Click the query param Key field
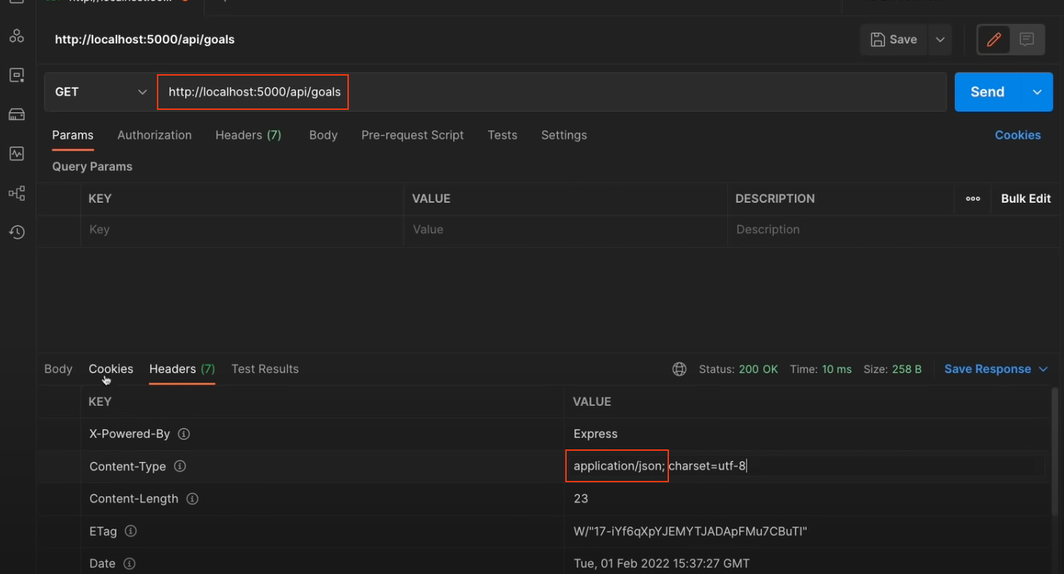Screen dimensions: 1064x574 click(x=242, y=230)
